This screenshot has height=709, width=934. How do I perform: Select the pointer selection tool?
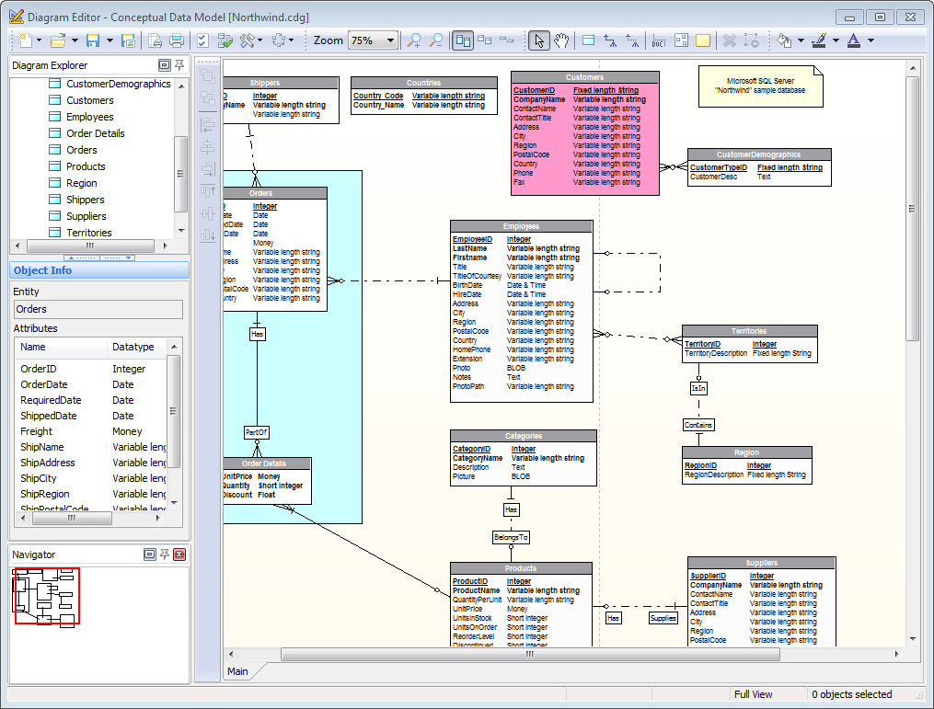(x=540, y=40)
